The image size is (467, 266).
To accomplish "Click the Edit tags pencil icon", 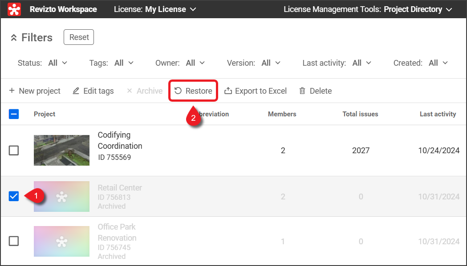I will click(x=76, y=91).
